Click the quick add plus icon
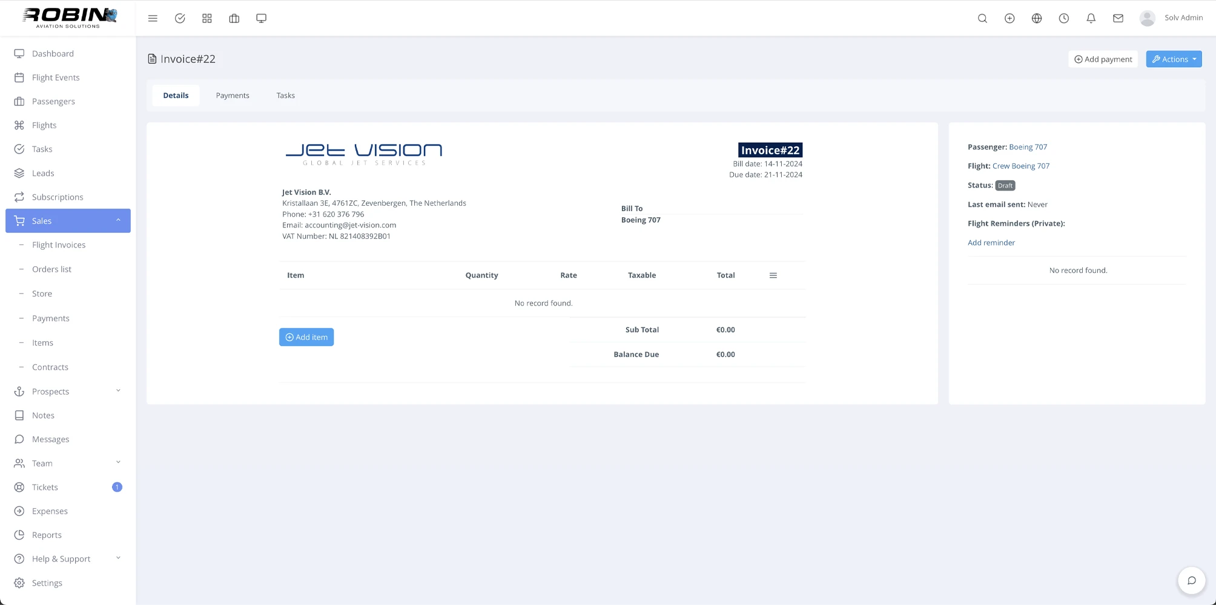This screenshot has height=605, width=1216. point(1009,18)
